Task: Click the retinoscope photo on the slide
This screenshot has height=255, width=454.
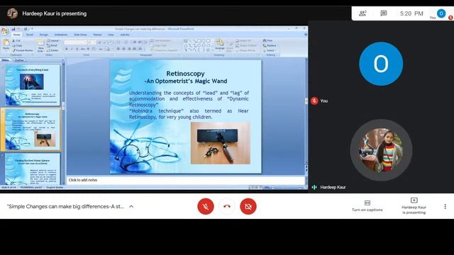Action: coord(221,143)
